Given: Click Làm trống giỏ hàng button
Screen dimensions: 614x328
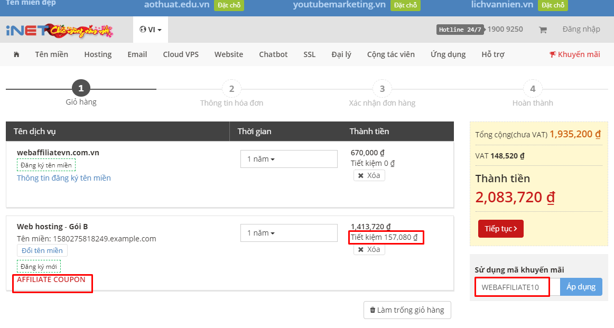Looking at the screenshot, I should tap(407, 310).
